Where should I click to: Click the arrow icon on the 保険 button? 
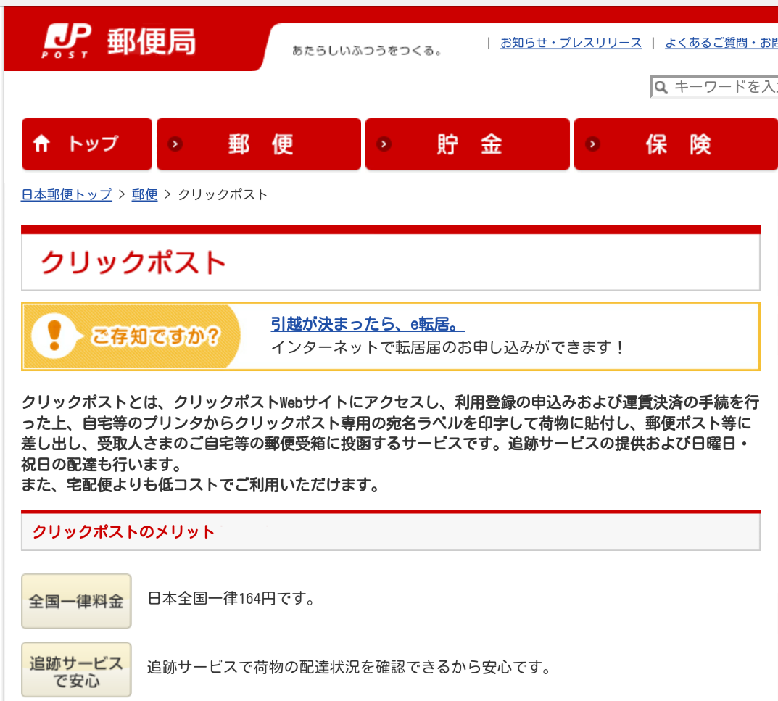click(x=593, y=144)
